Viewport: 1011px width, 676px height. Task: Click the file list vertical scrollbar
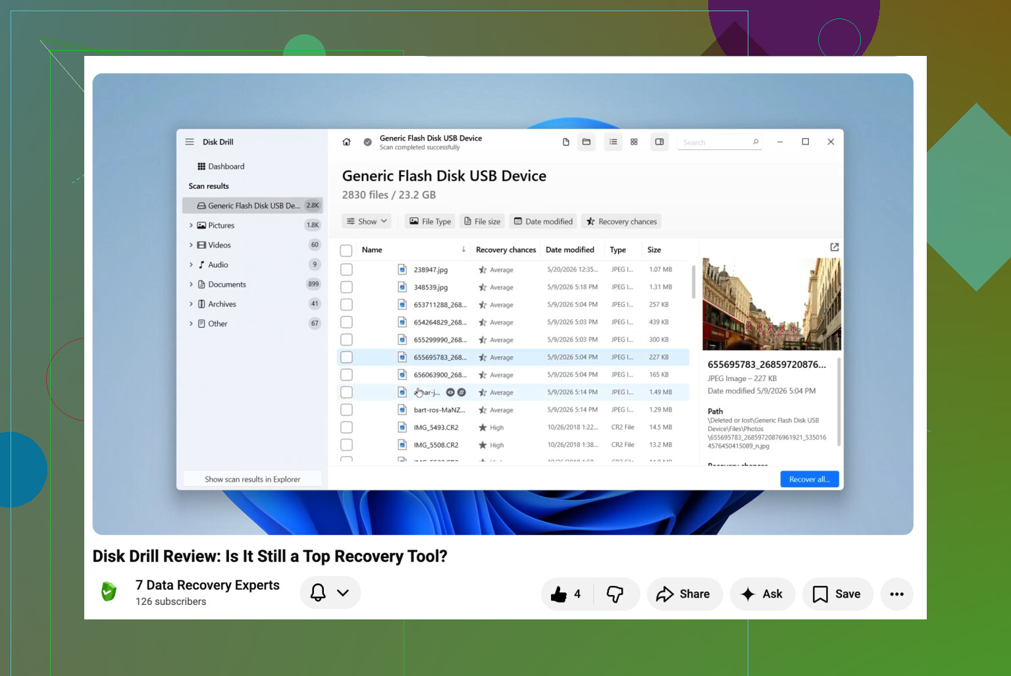(694, 282)
